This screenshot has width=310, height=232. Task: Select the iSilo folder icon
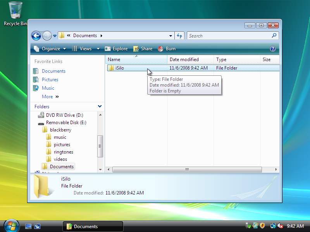pos(111,68)
